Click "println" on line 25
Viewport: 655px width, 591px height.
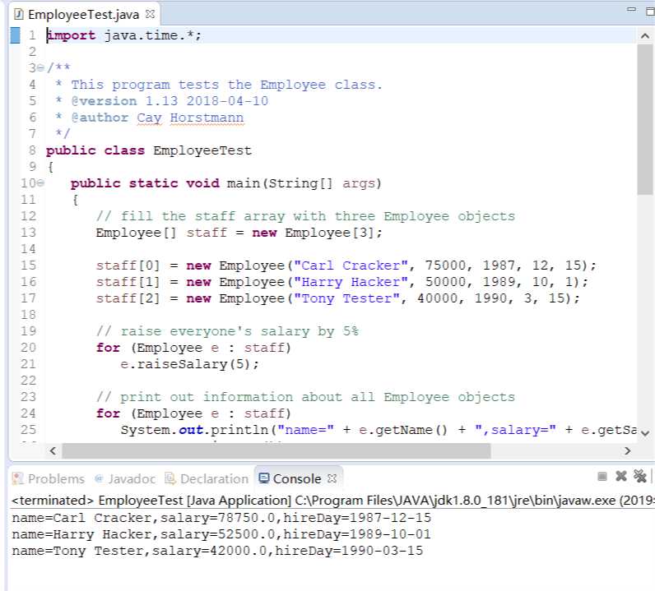(x=239, y=430)
